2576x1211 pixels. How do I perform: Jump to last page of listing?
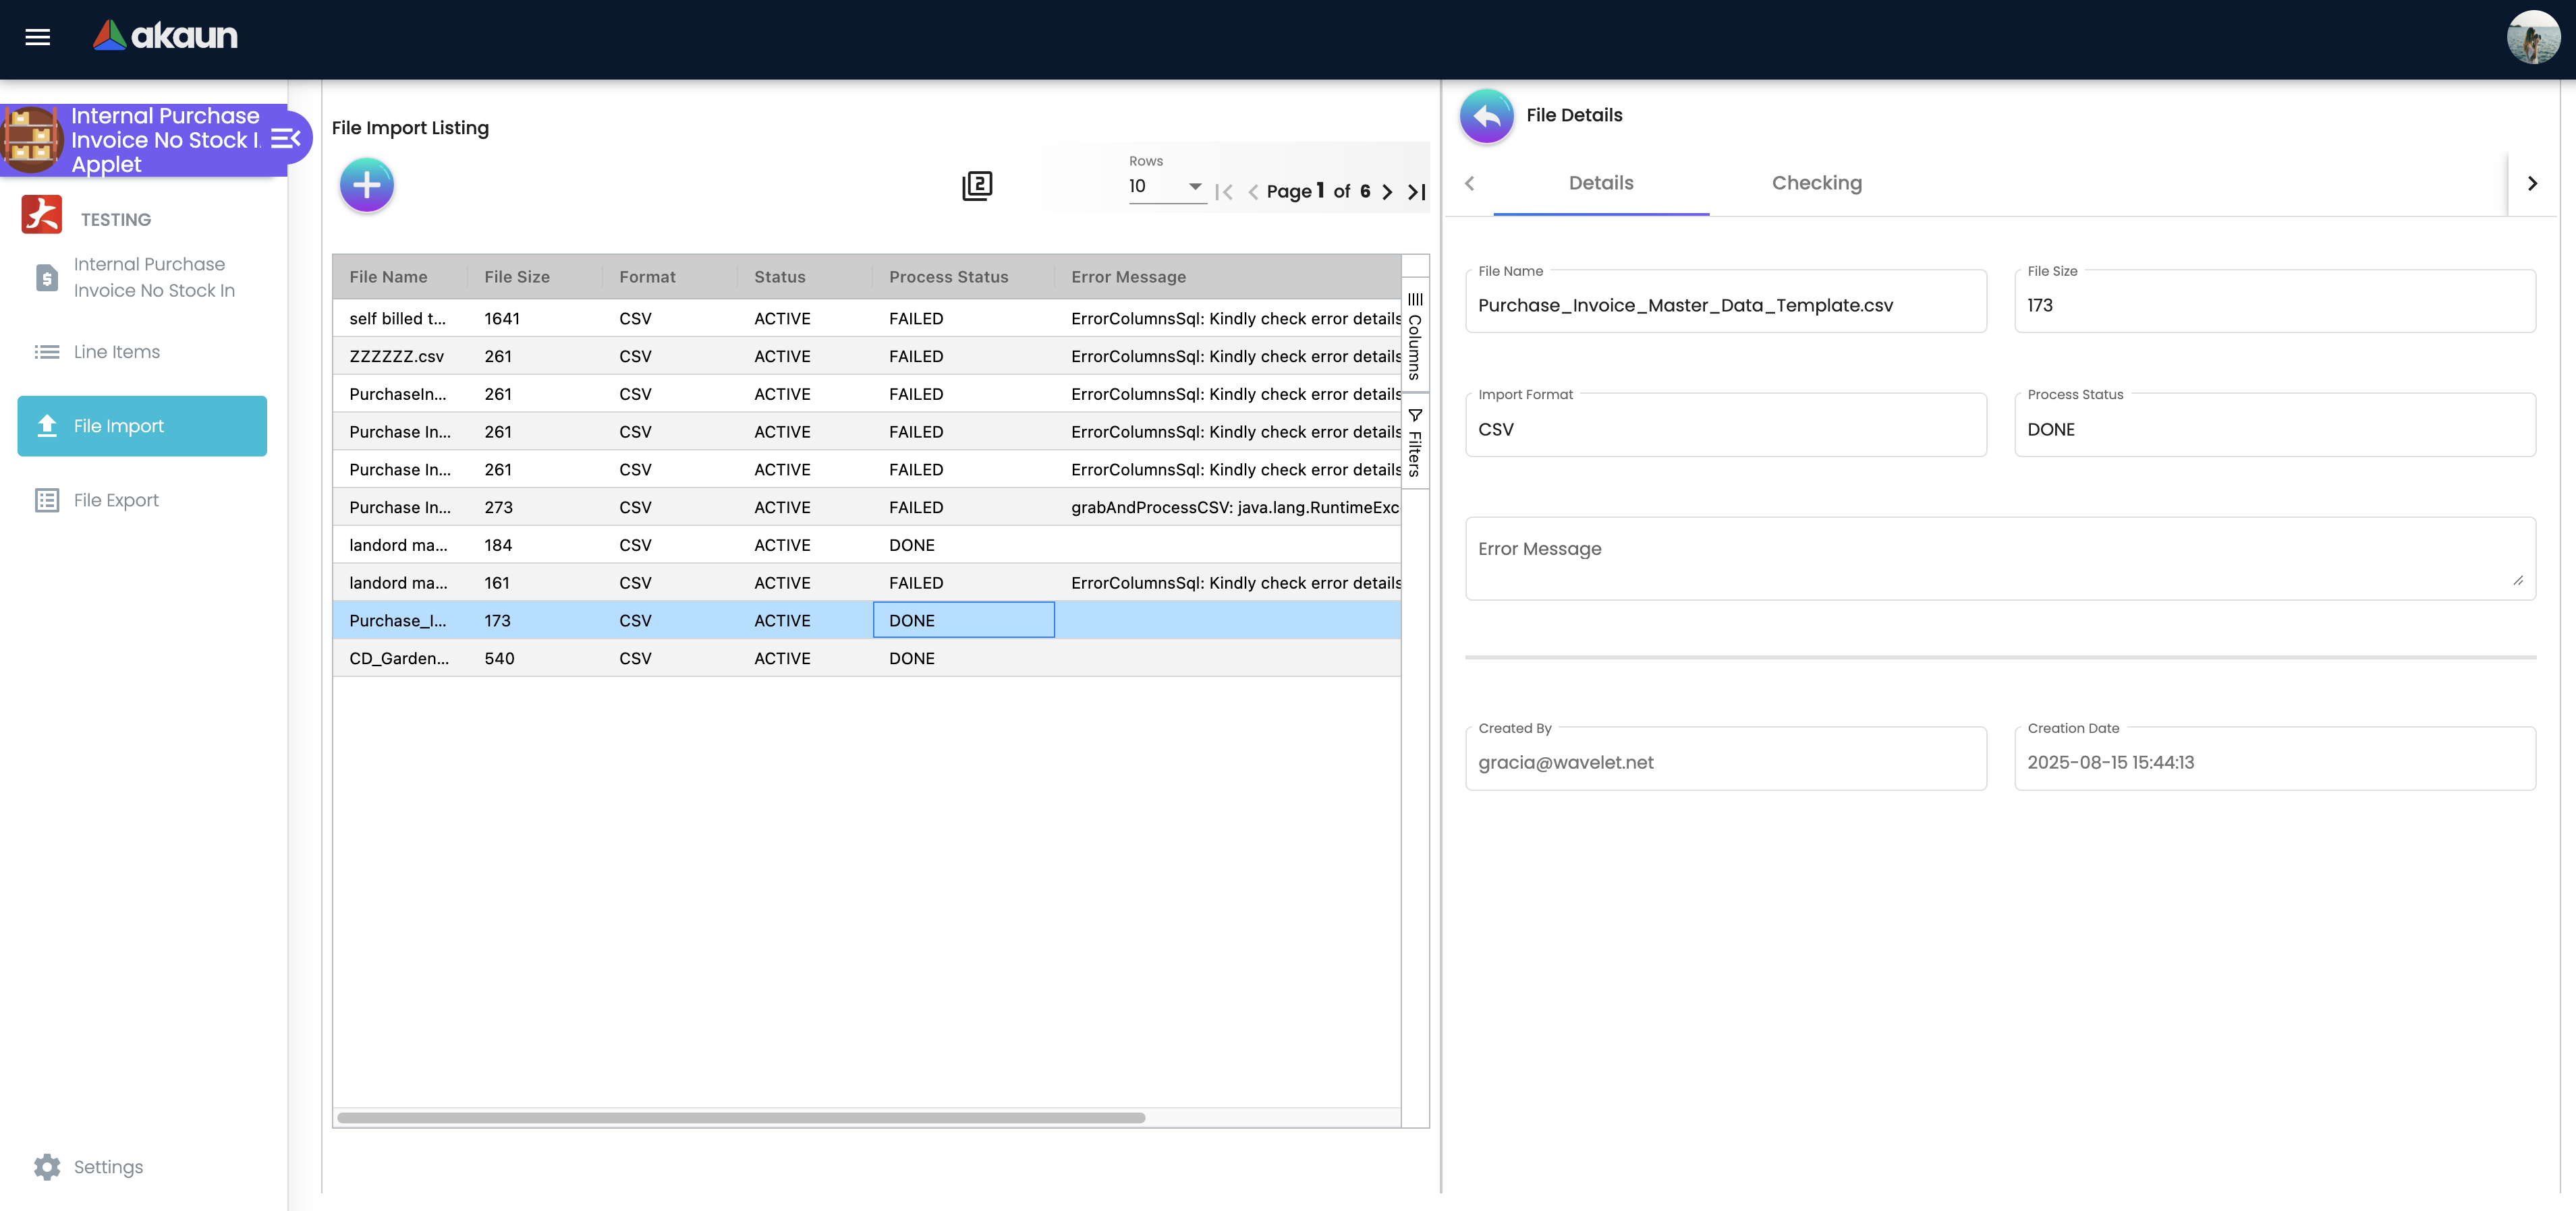click(x=1416, y=192)
